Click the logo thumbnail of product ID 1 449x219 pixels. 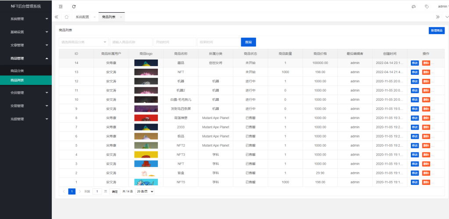click(146, 182)
